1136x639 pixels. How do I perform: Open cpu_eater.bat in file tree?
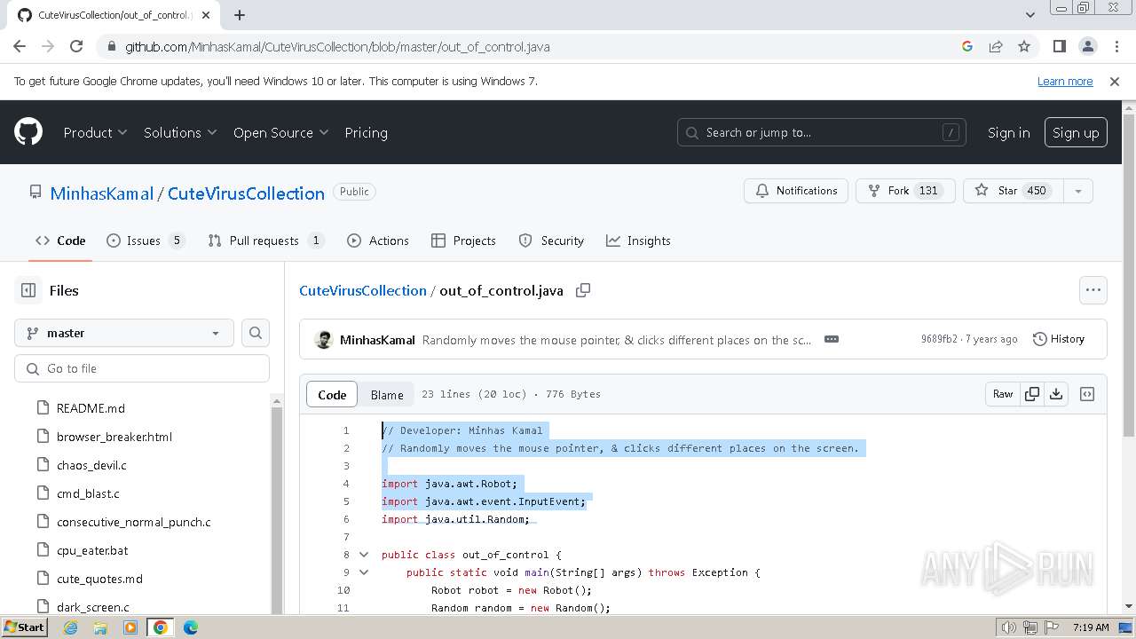click(x=92, y=550)
